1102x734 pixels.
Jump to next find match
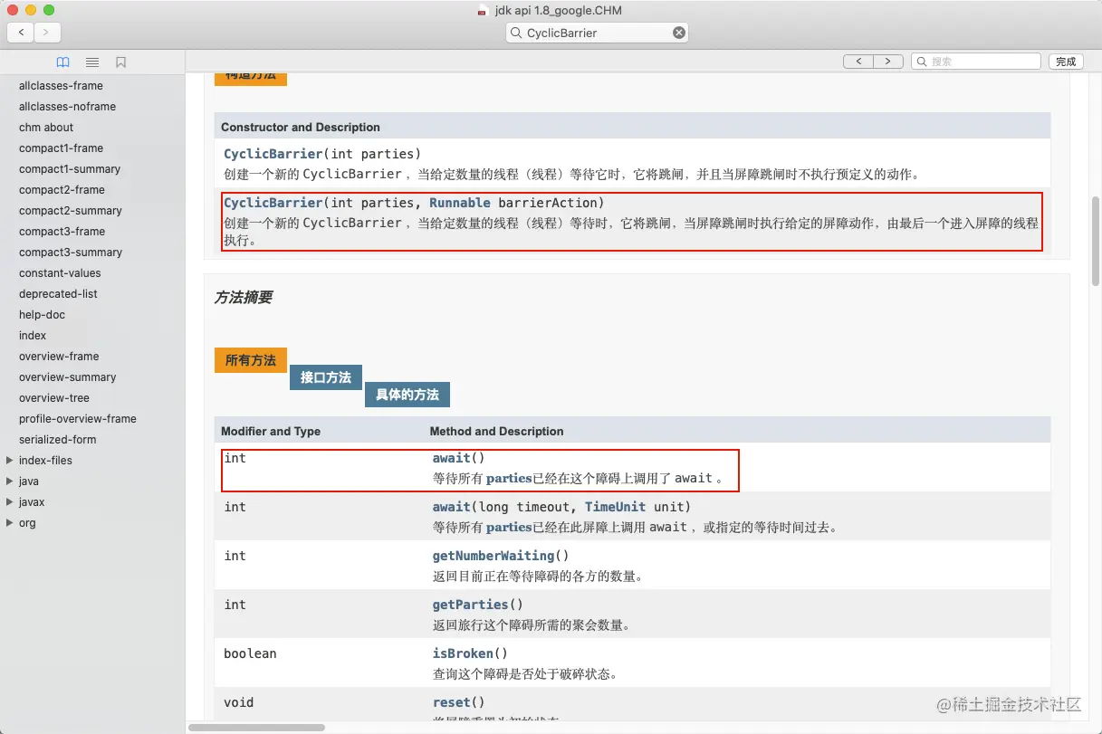click(x=888, y=62)
